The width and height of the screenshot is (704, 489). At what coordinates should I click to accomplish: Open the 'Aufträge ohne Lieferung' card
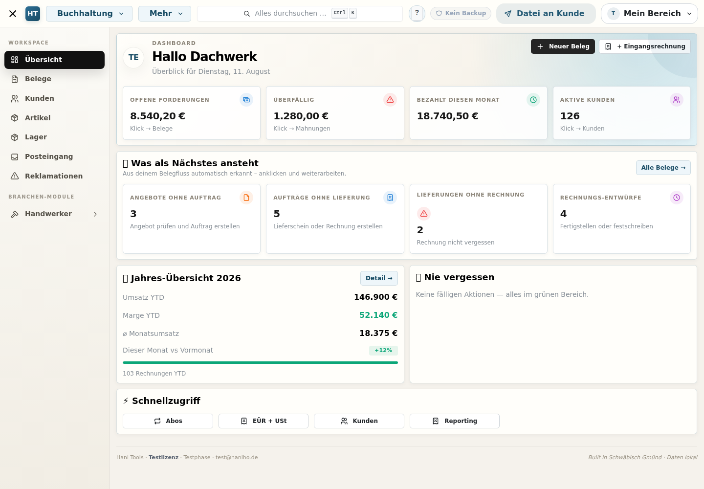(x=335, y=219)
